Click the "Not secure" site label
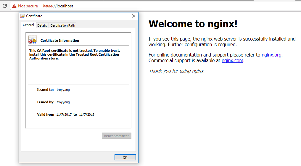Screen dimensions: 301x166 point(28,6)
